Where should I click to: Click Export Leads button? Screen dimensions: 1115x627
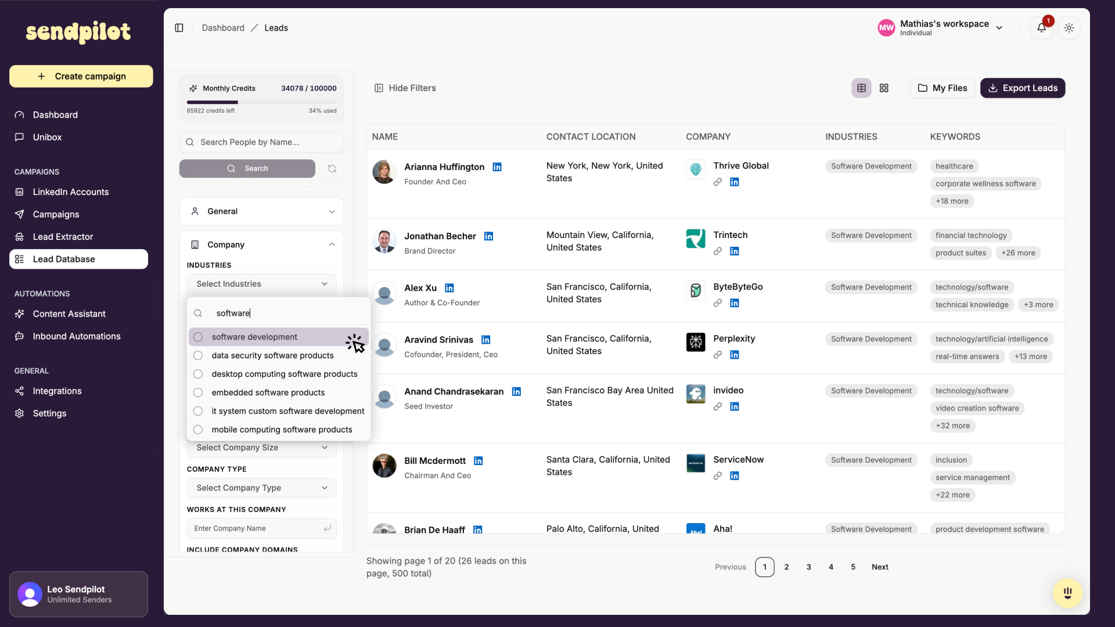coord(1023,88)
